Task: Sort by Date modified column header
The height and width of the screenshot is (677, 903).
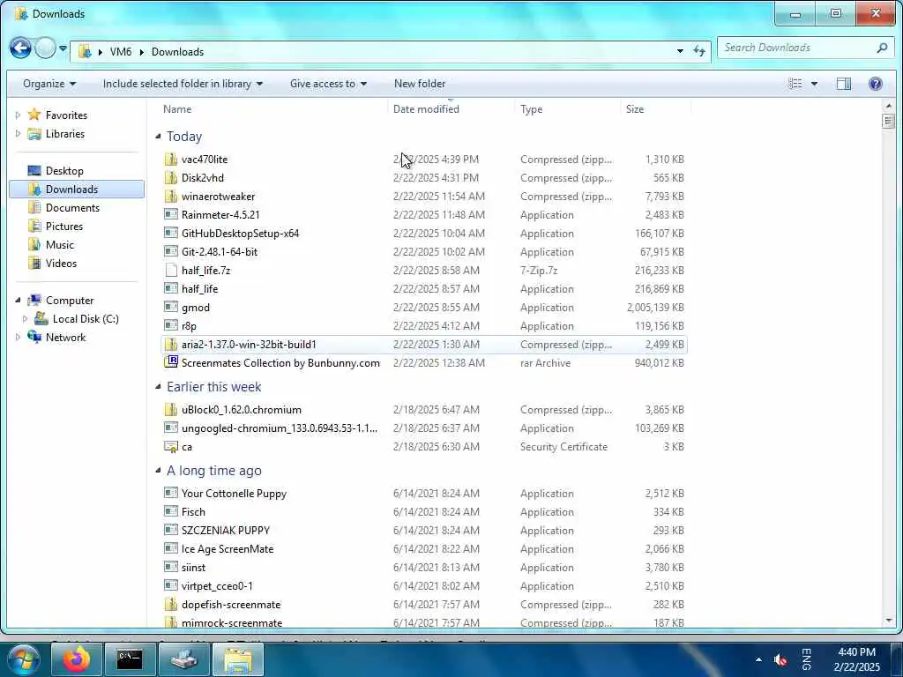Action: point(426,108)
